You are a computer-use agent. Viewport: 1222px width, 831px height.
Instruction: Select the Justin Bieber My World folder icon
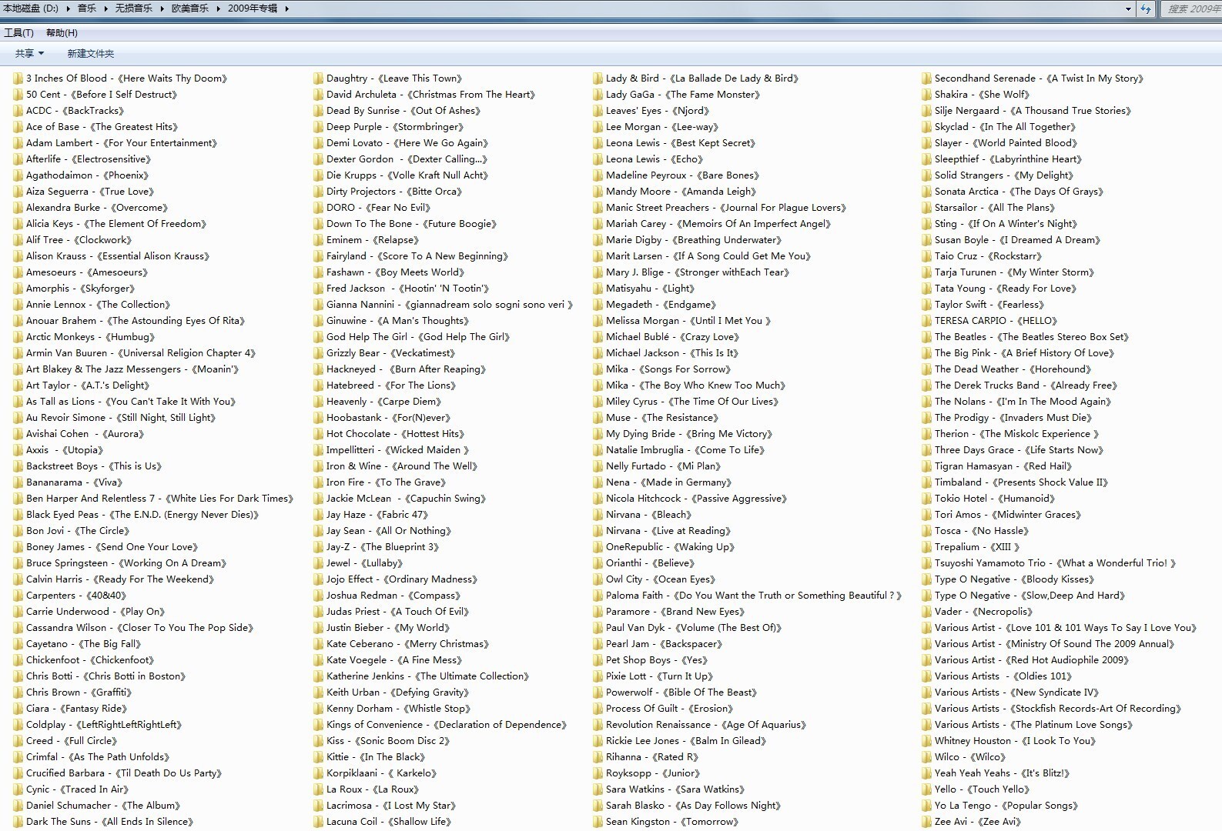coord(319,628)
